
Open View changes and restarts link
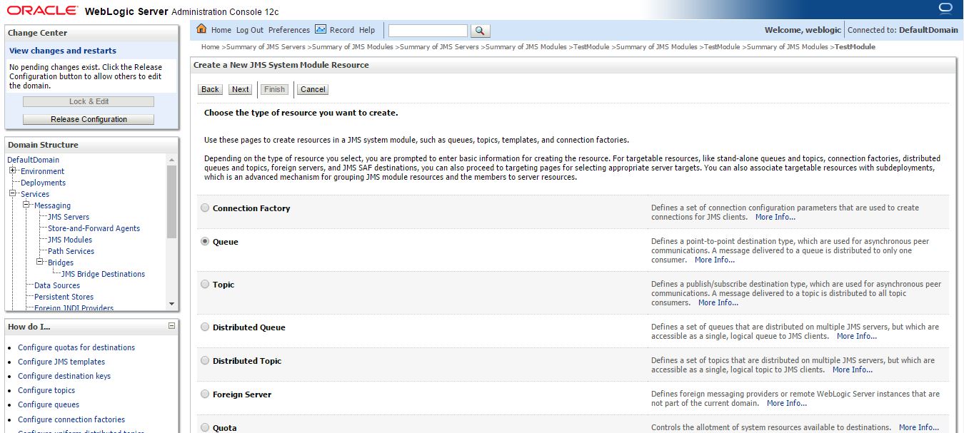tap(63, 51)
